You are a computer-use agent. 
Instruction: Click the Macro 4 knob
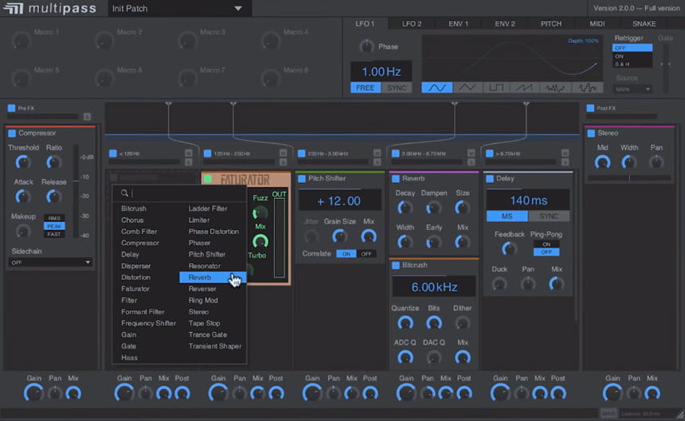click(x=271, y=41)
